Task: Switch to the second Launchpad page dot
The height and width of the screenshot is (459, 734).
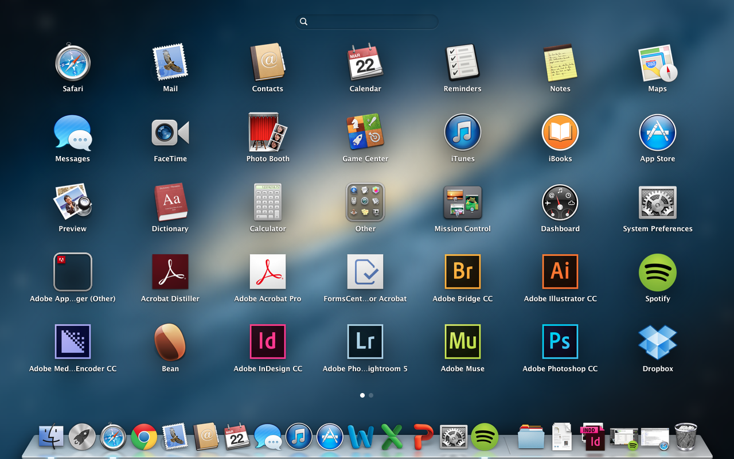Action: [371, 395]
